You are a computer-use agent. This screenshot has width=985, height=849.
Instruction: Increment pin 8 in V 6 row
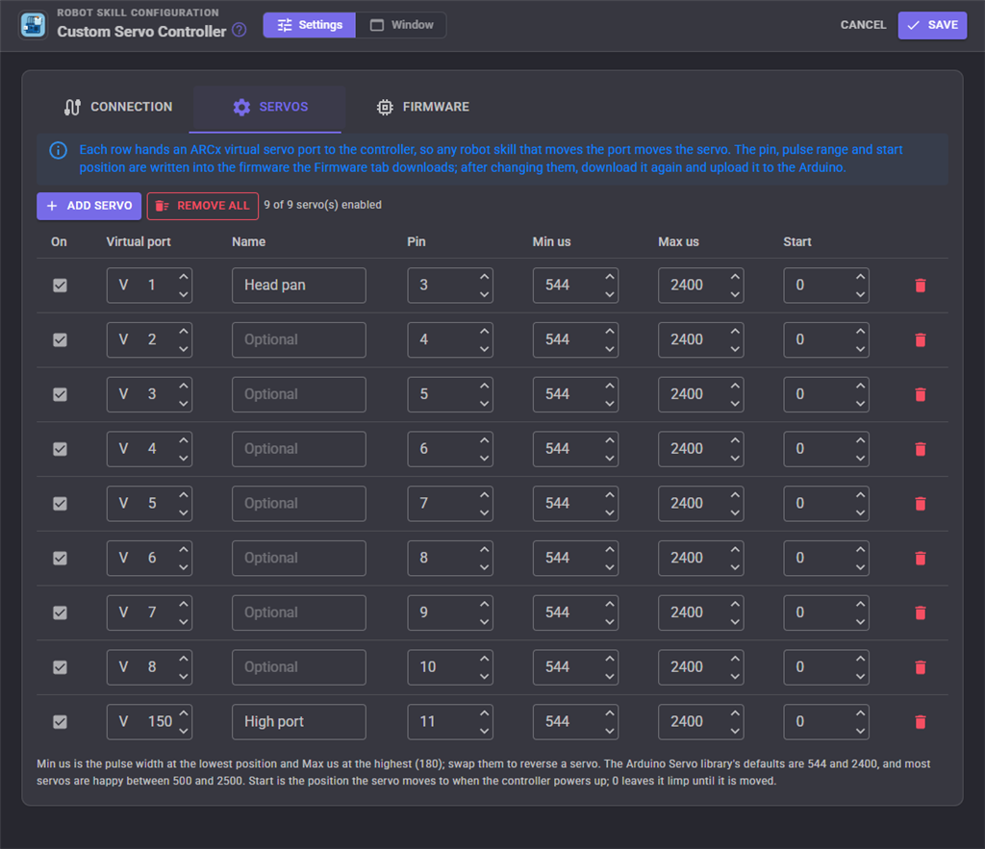click(485, 549)
